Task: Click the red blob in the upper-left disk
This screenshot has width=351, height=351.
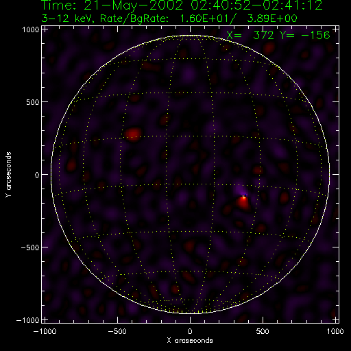Action: pos(133,134)
